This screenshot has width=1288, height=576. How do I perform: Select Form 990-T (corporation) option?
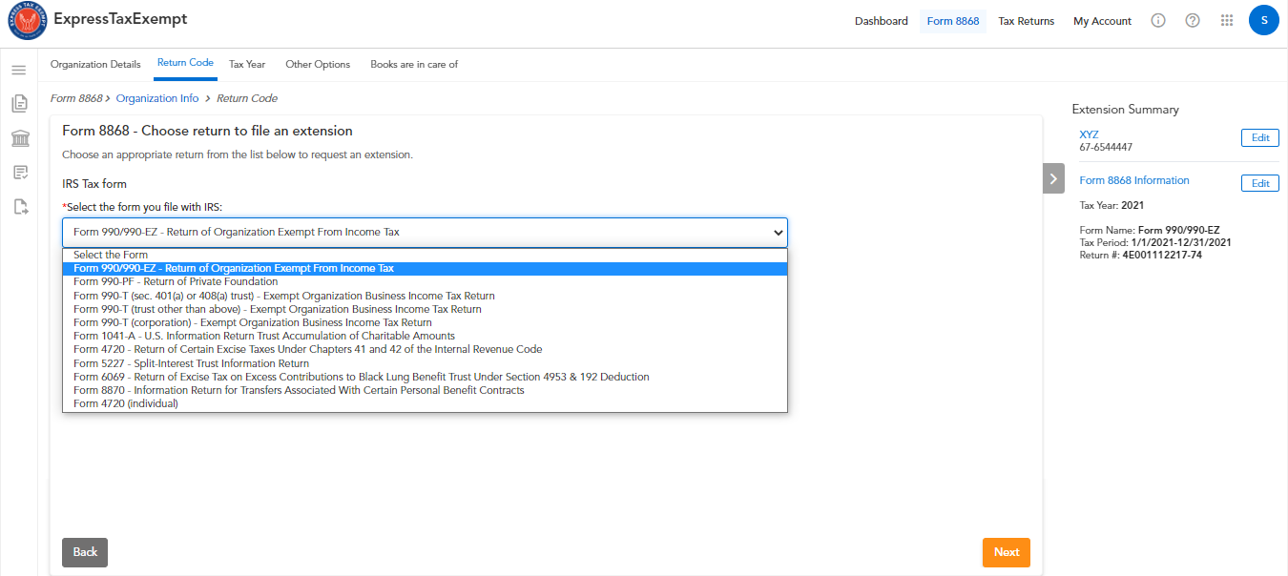(425, 322)
